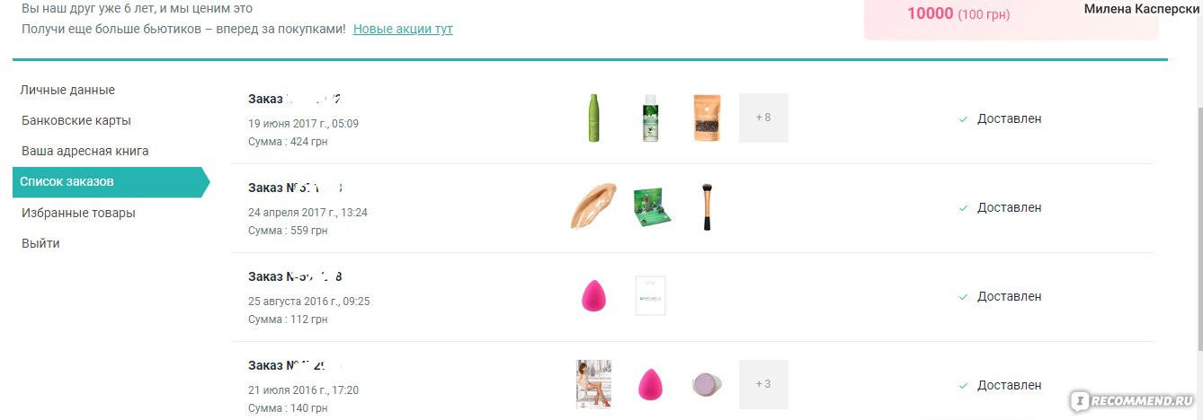Click the white sheet mask package thumbnail
The width and height of the screenshot is (1203, 420).
coord(650,295)
